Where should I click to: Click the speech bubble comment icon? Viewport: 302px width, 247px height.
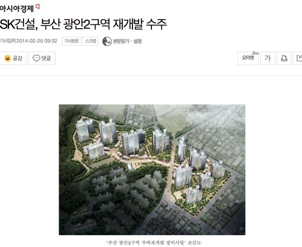tap(36, 58)
